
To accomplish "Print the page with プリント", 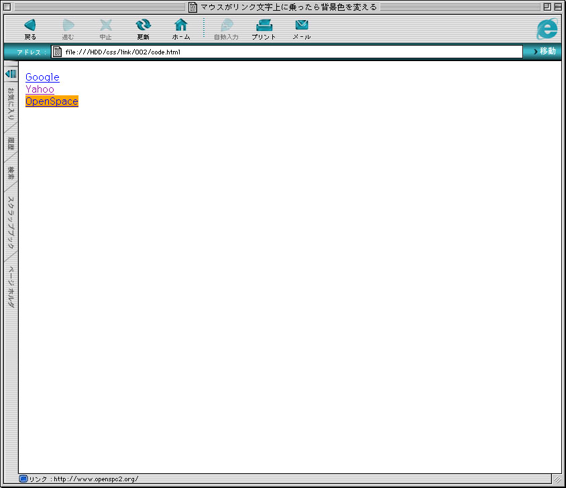I will click(x=264, y=30).
